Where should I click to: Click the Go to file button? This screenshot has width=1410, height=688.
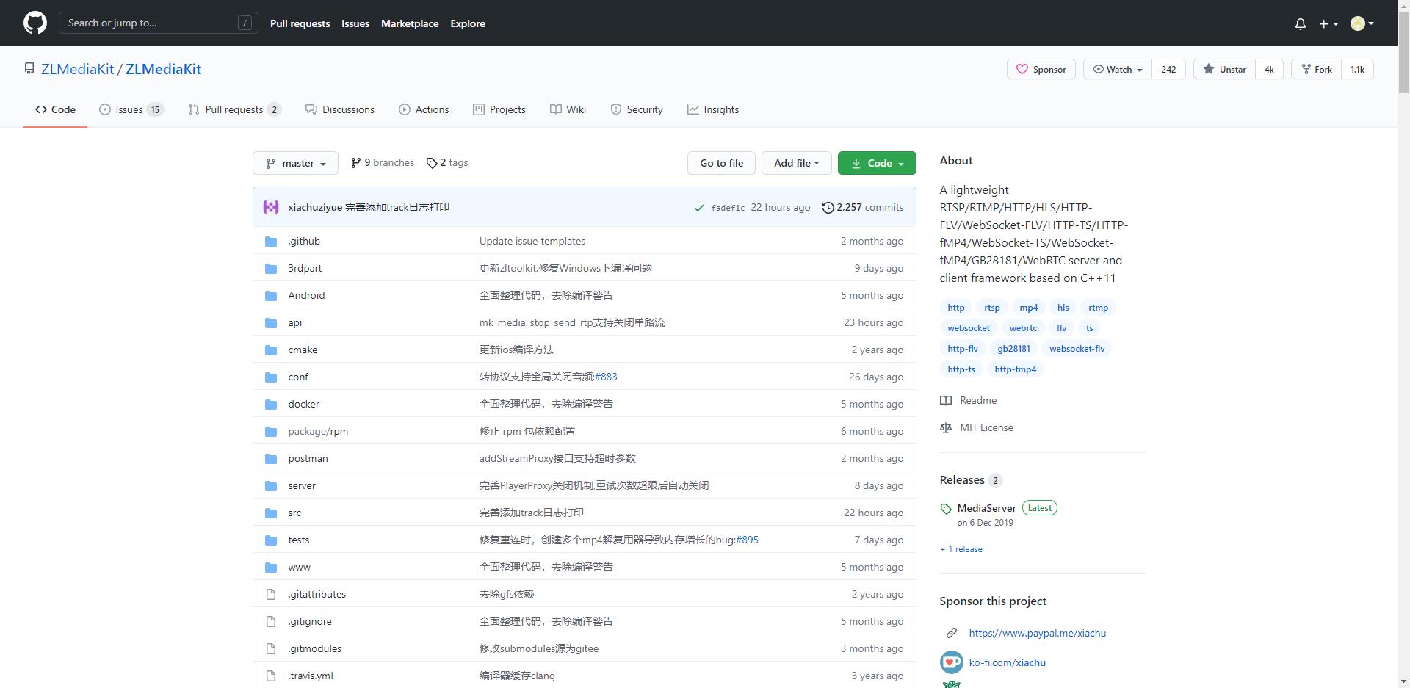point(721,163)
